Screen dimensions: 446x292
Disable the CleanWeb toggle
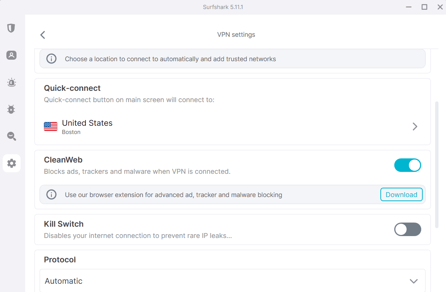click(x=408, y=165)
